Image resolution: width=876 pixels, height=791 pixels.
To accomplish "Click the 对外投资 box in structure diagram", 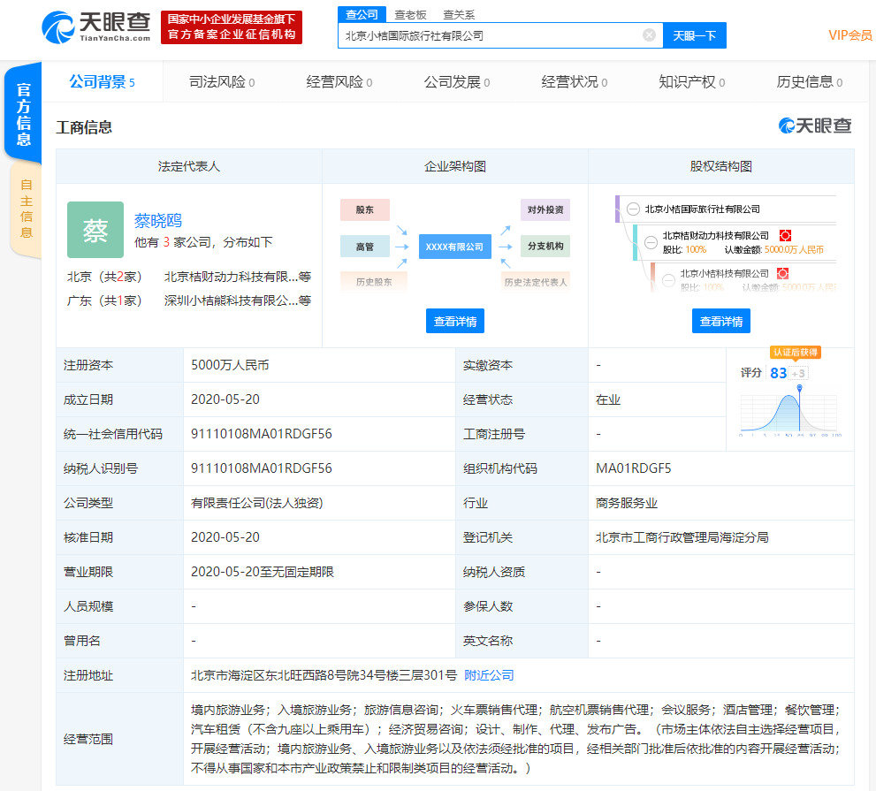I will [x=545, y=210].
